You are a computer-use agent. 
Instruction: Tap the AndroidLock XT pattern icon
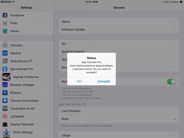[5, 61]
